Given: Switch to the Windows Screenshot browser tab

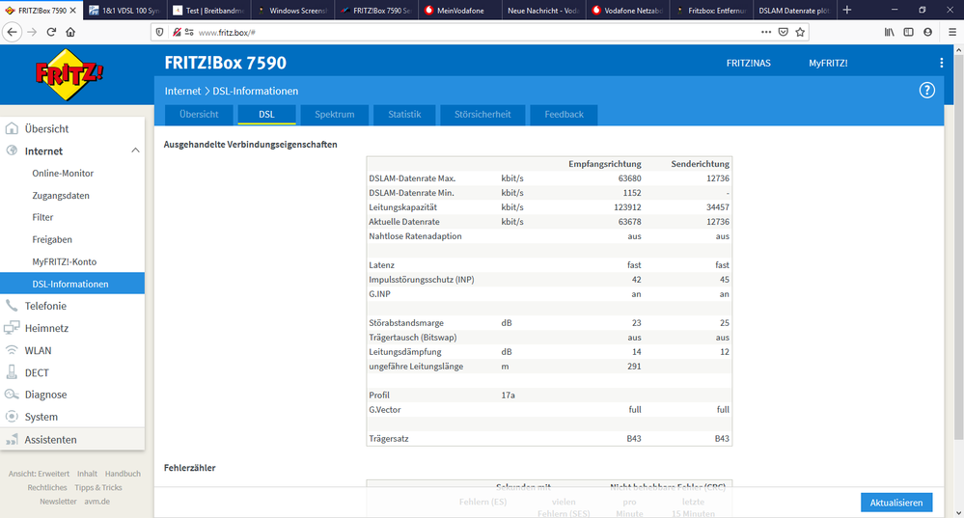Looking at the screenshot, I should (x=292, y=11).
